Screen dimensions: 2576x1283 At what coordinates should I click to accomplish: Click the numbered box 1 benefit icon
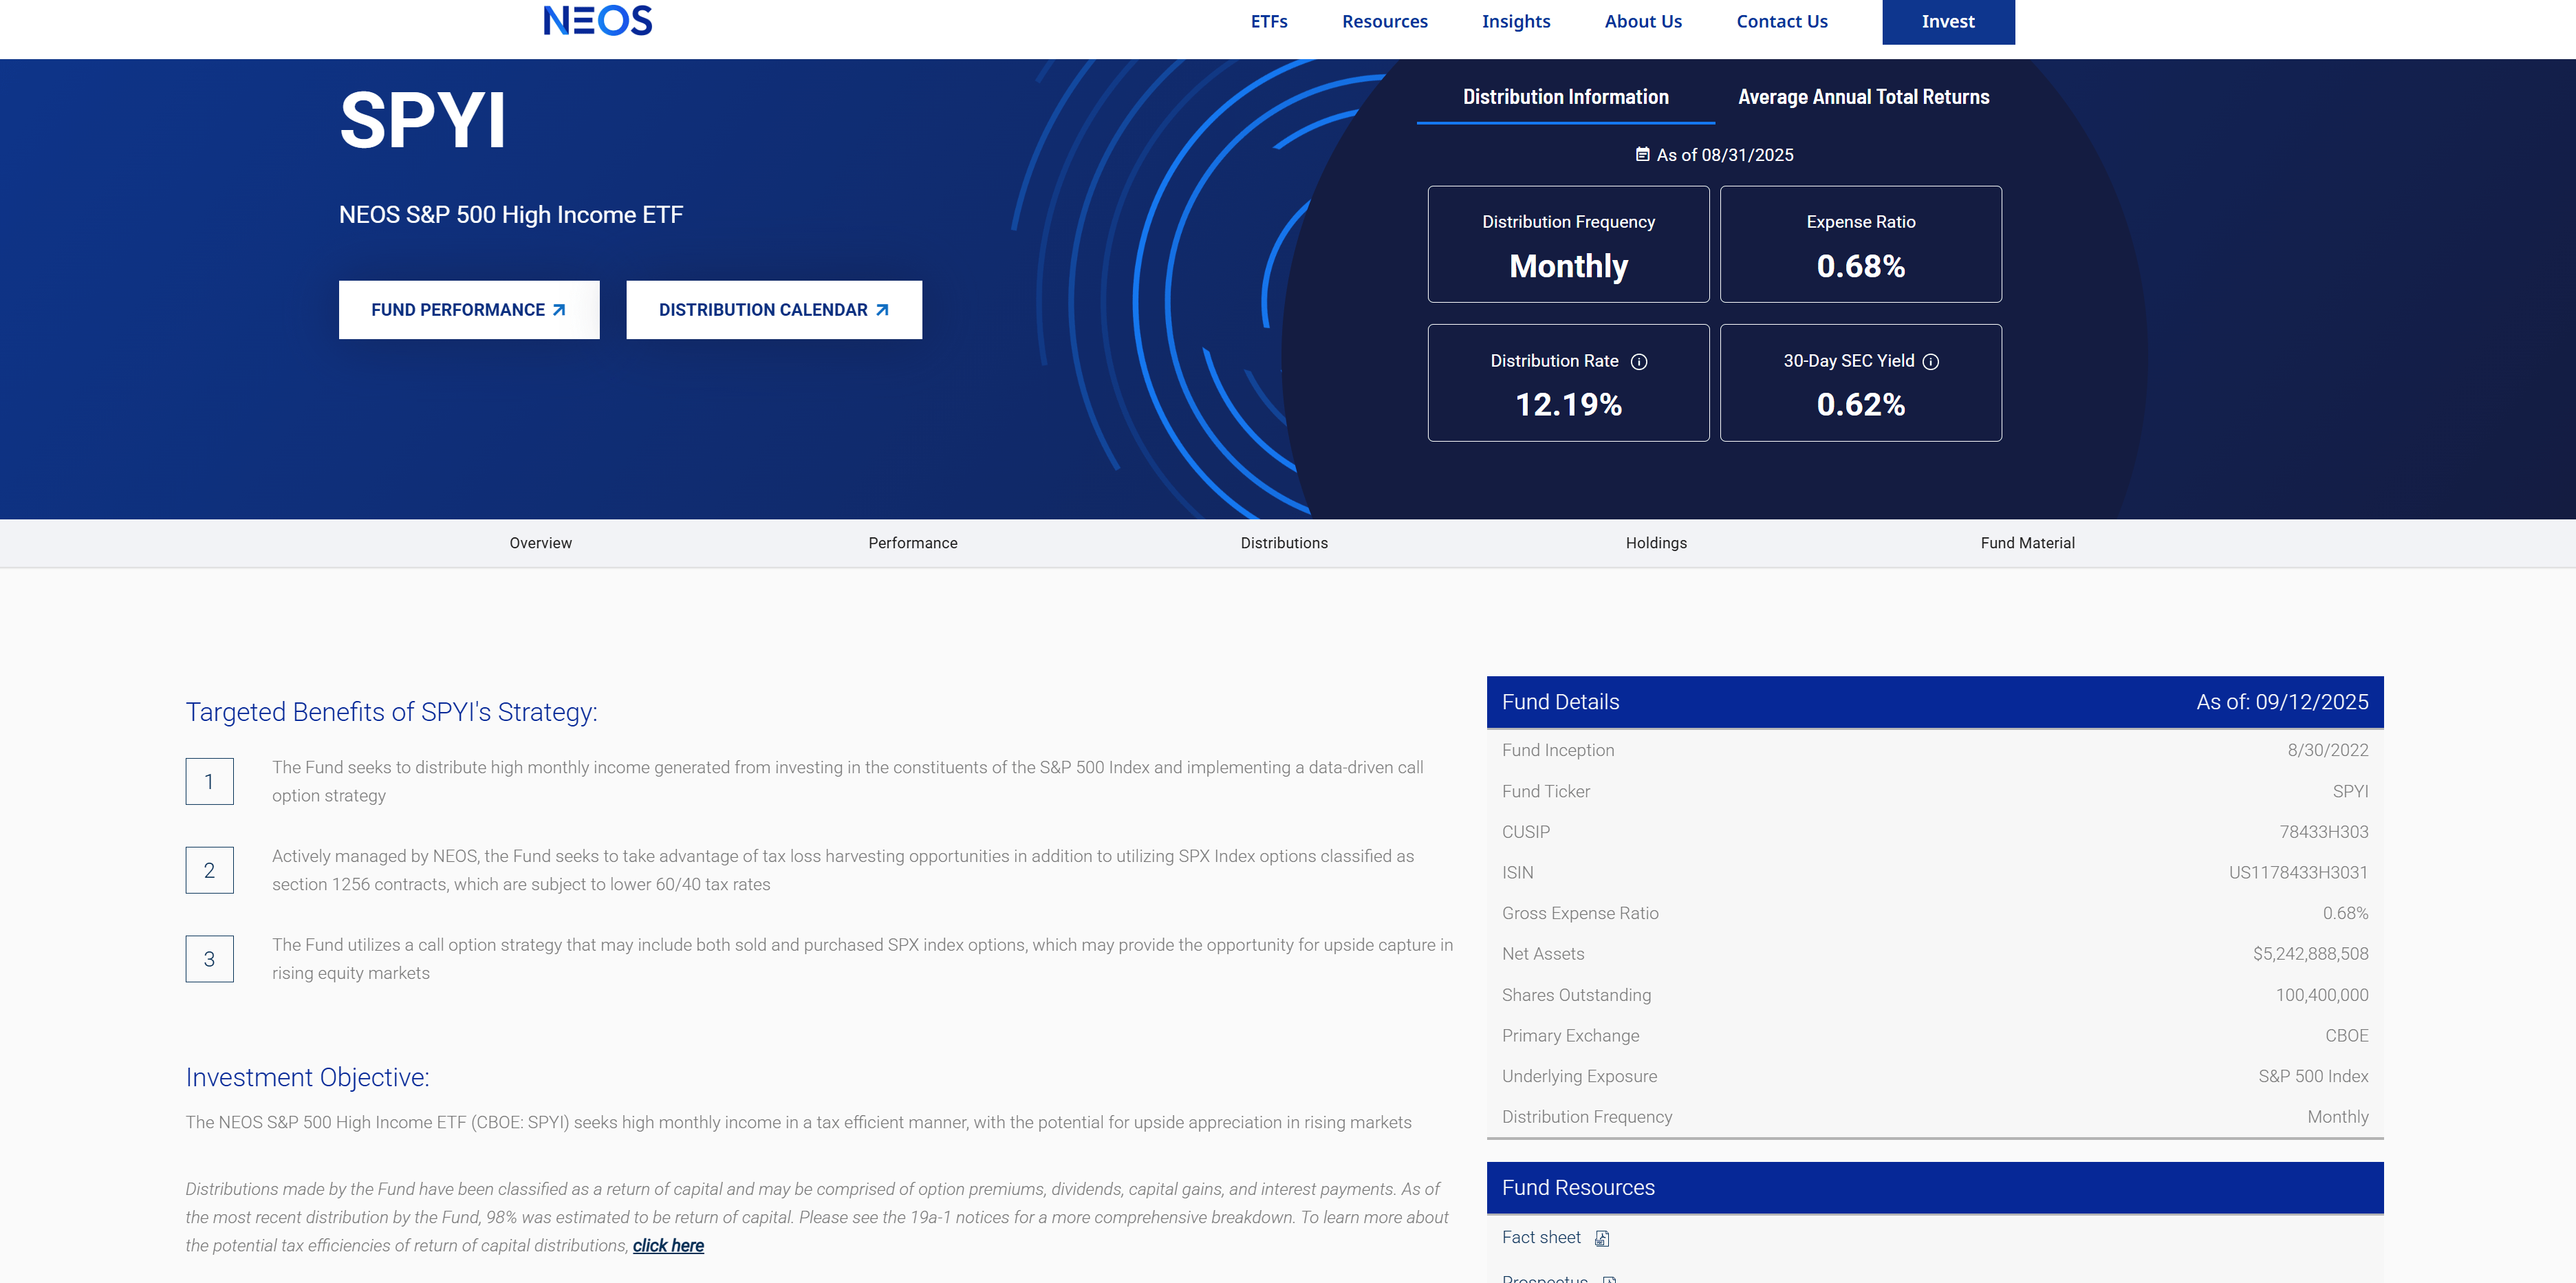(209, 781)
